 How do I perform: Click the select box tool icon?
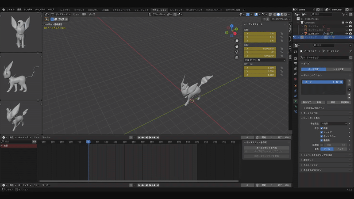tap(47, 19)
